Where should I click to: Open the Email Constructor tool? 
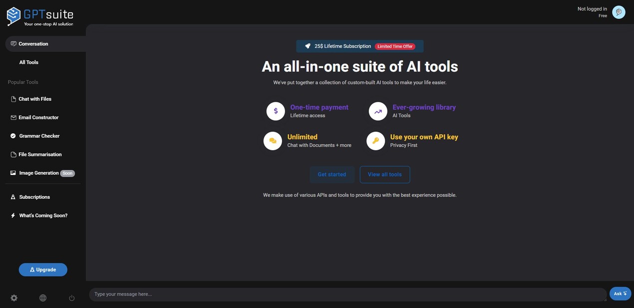click(38, 117)
